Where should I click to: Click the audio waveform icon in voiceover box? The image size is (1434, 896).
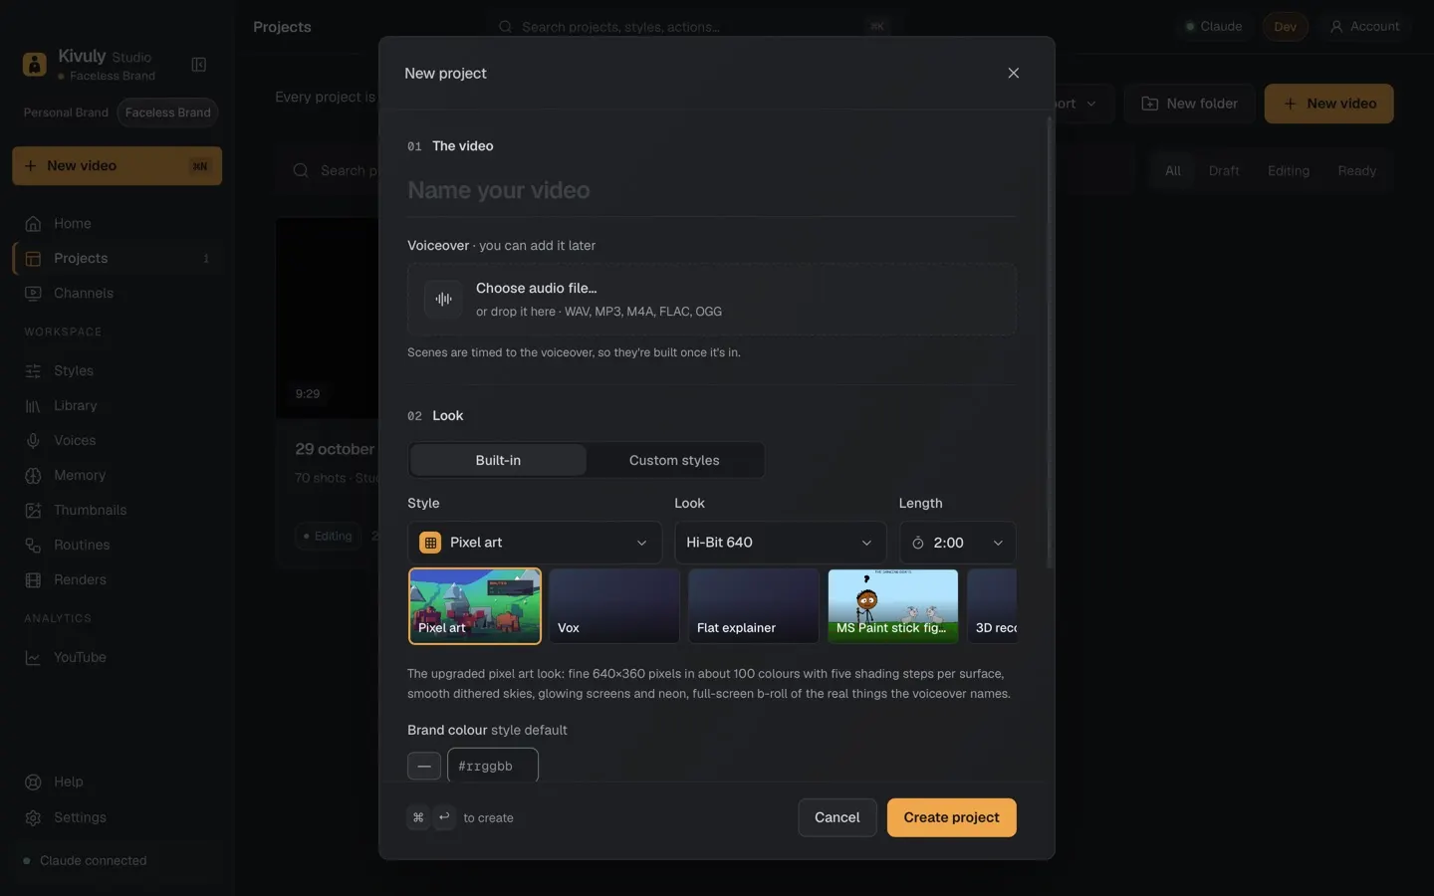[x=443, y=299]
